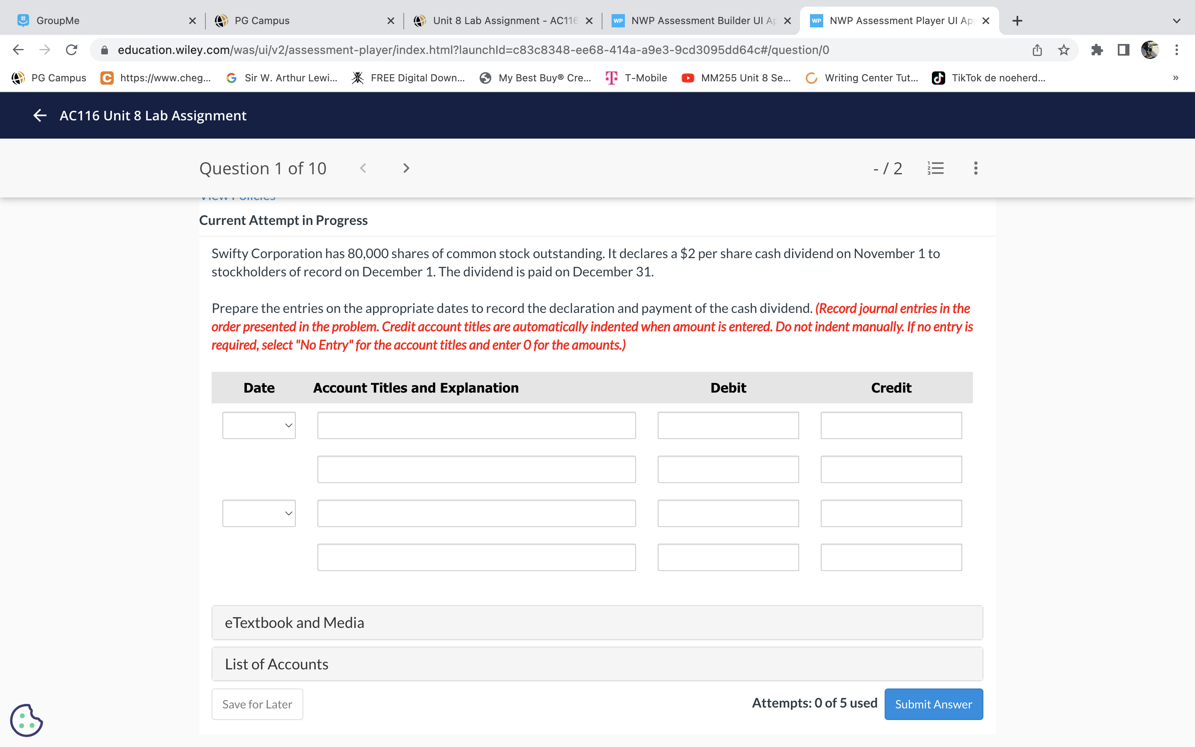Click the Chrome profile avatar
The width and height of the screenshot is (1195, 747).
click(x=1149, y=49)
